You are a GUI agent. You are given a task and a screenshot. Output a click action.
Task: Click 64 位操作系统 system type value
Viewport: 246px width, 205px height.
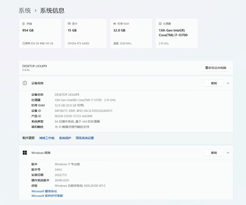77,122
